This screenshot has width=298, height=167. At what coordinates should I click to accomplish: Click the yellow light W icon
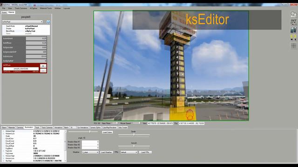tap(292, 38)
